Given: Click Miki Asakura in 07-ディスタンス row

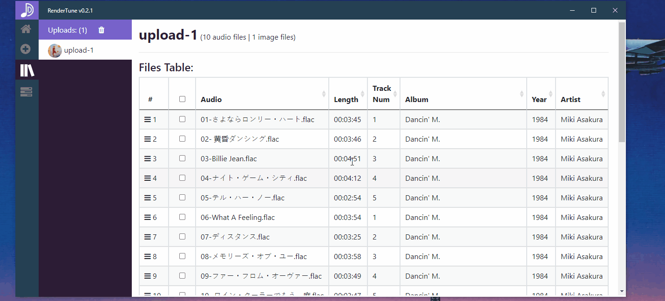Looking at the screenshot, I should pyautogui.click(x=582, y=237).
